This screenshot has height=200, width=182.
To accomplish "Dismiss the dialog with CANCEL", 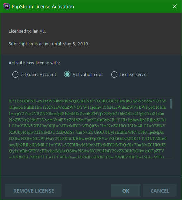I will point(160,191).
